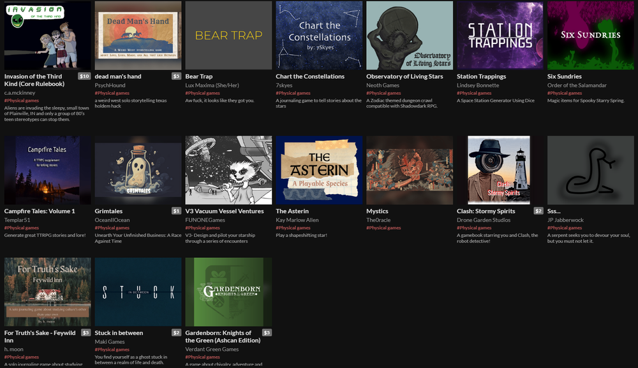
Task: Click #Physical games tag under Bear Trap
Action: coord(202,93)
